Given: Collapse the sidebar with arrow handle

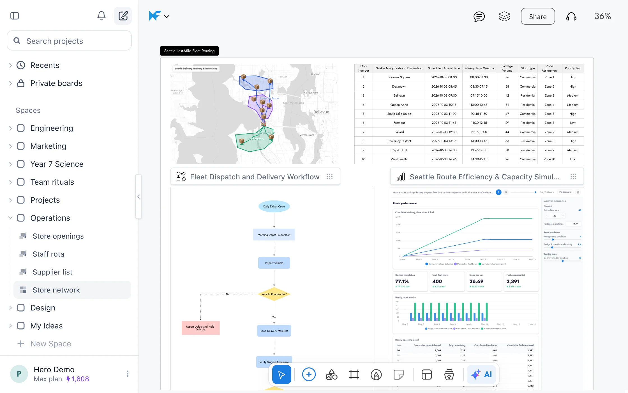Looking at the screenshot, I should point(138,196).
